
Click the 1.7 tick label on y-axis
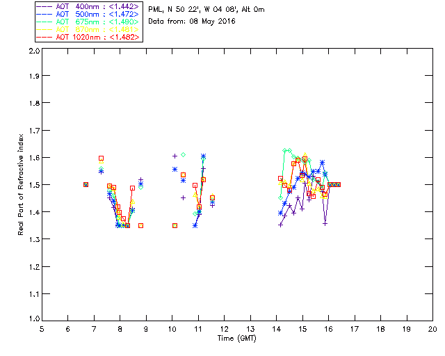pos(33,131)
